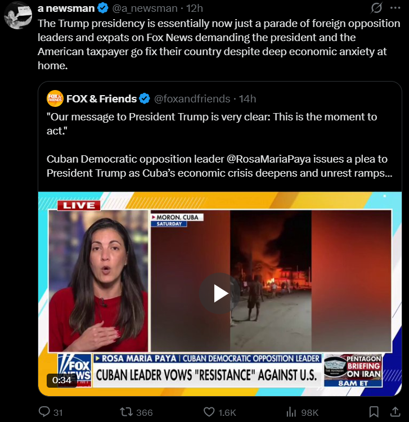The width and height of the screenshot is (409, 422).
Task: Open the quoted tweet text about Cuba
Action: (219, 145)
